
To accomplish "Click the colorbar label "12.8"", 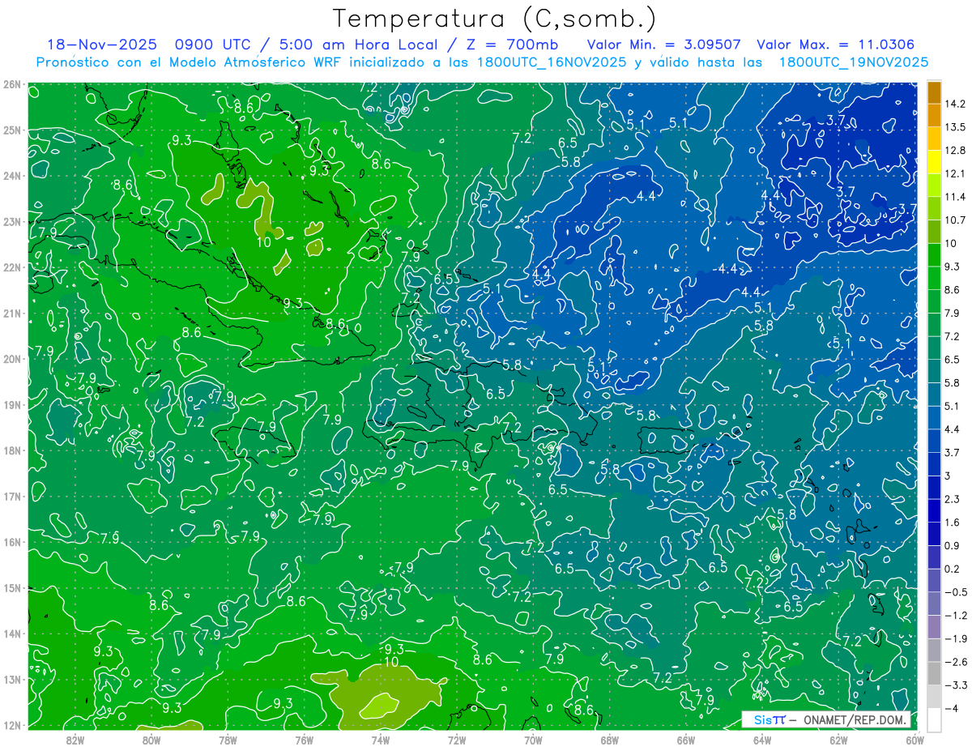I will [954, 150].
